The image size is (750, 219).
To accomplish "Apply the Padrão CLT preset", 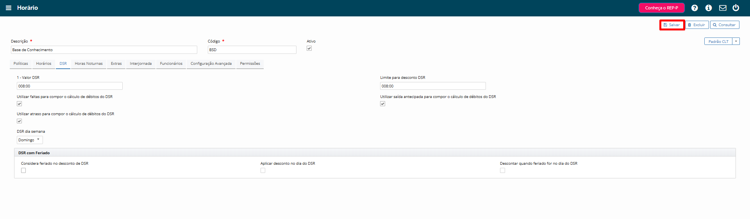I will click(718, 41).
